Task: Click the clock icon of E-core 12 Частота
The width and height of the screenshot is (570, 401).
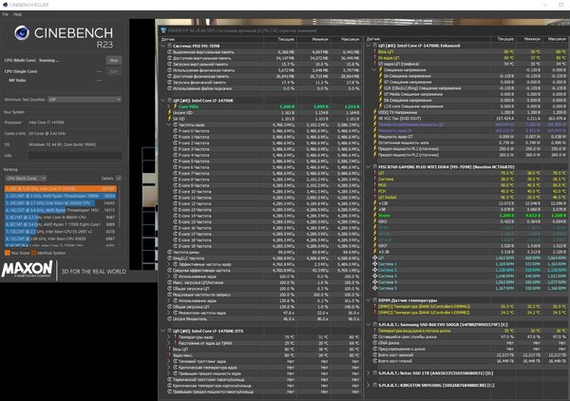Action: (x=175, y=203)
